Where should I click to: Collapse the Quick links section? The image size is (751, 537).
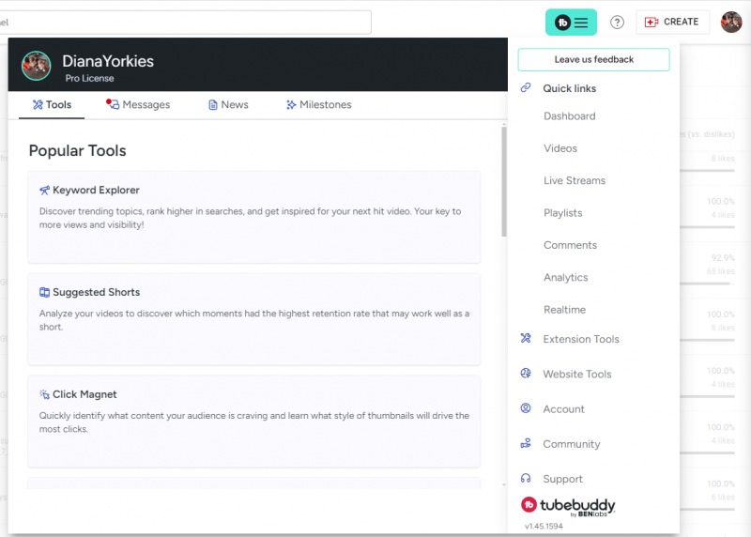click(569, 88)
